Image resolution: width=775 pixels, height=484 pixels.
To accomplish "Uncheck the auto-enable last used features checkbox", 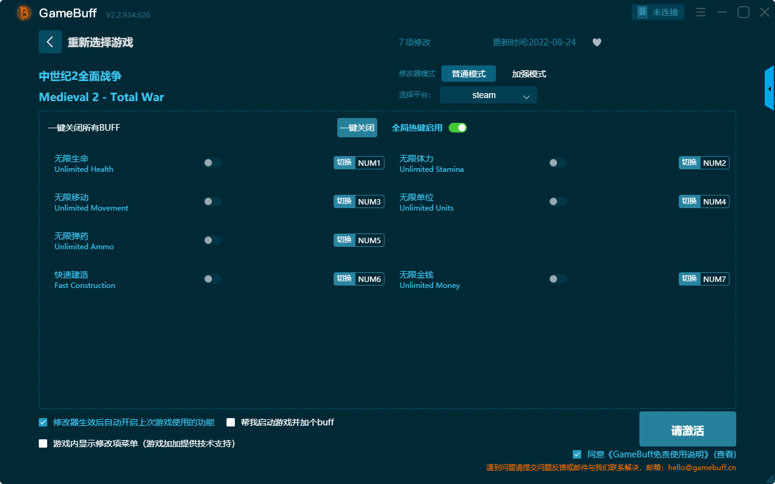I will coord(43,422).
